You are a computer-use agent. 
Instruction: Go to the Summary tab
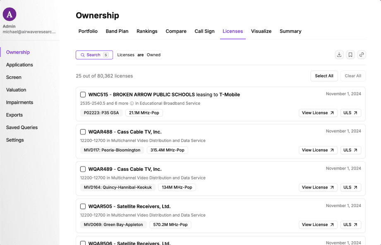290,31
